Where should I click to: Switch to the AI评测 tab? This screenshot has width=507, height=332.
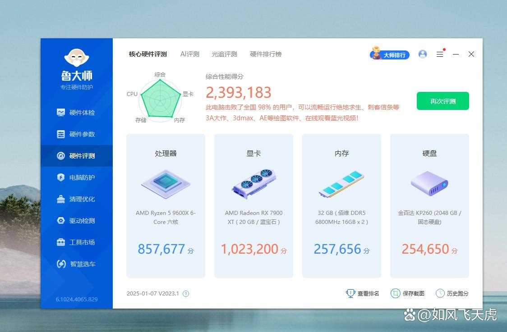point(189,54)
